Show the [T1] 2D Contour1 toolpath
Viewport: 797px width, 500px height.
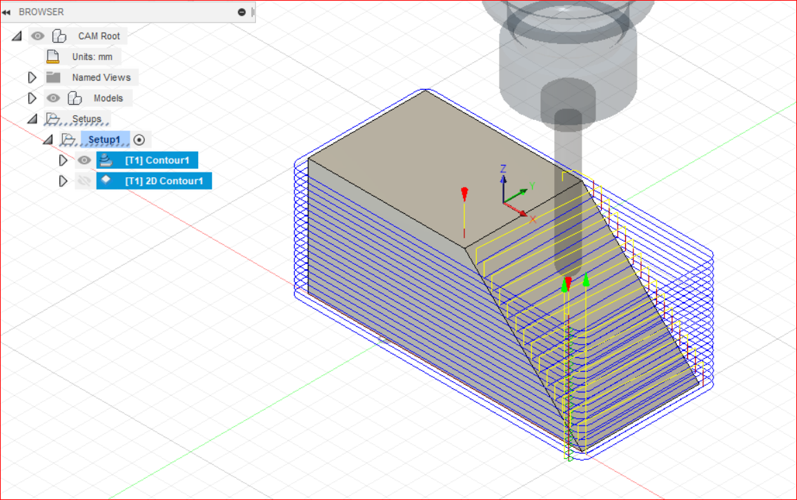pos(84,181)
